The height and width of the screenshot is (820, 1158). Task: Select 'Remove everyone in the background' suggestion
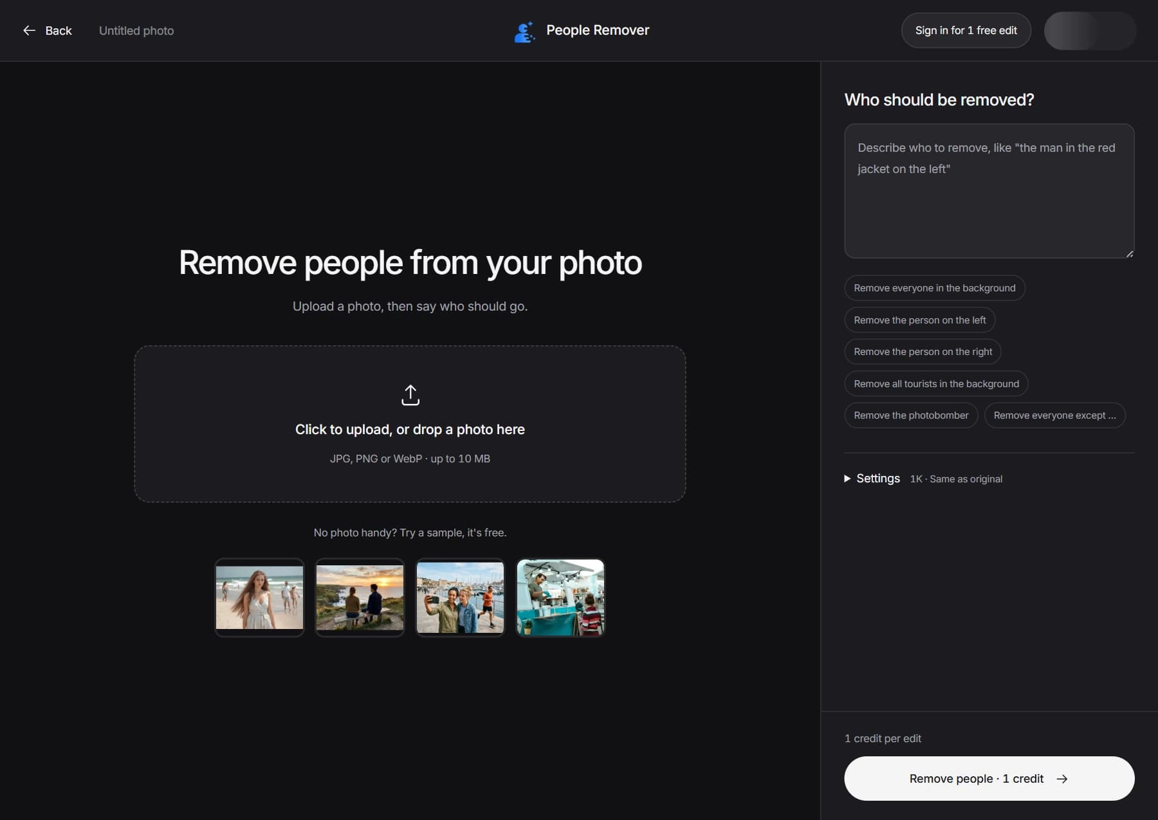pyautogui.click(x=934, y=288)
